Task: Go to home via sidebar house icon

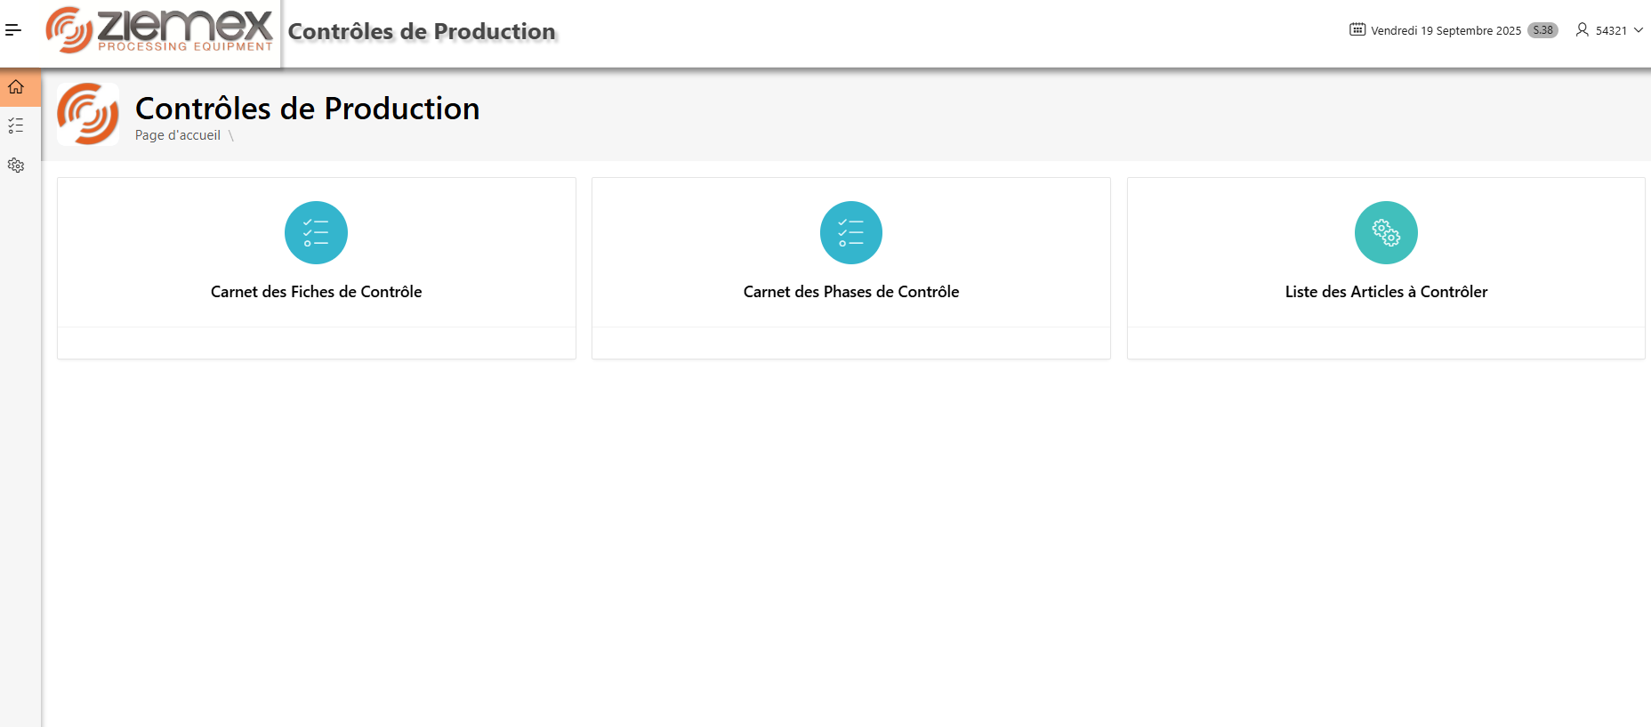Action: pyautogui.click(x=16, y=87)
